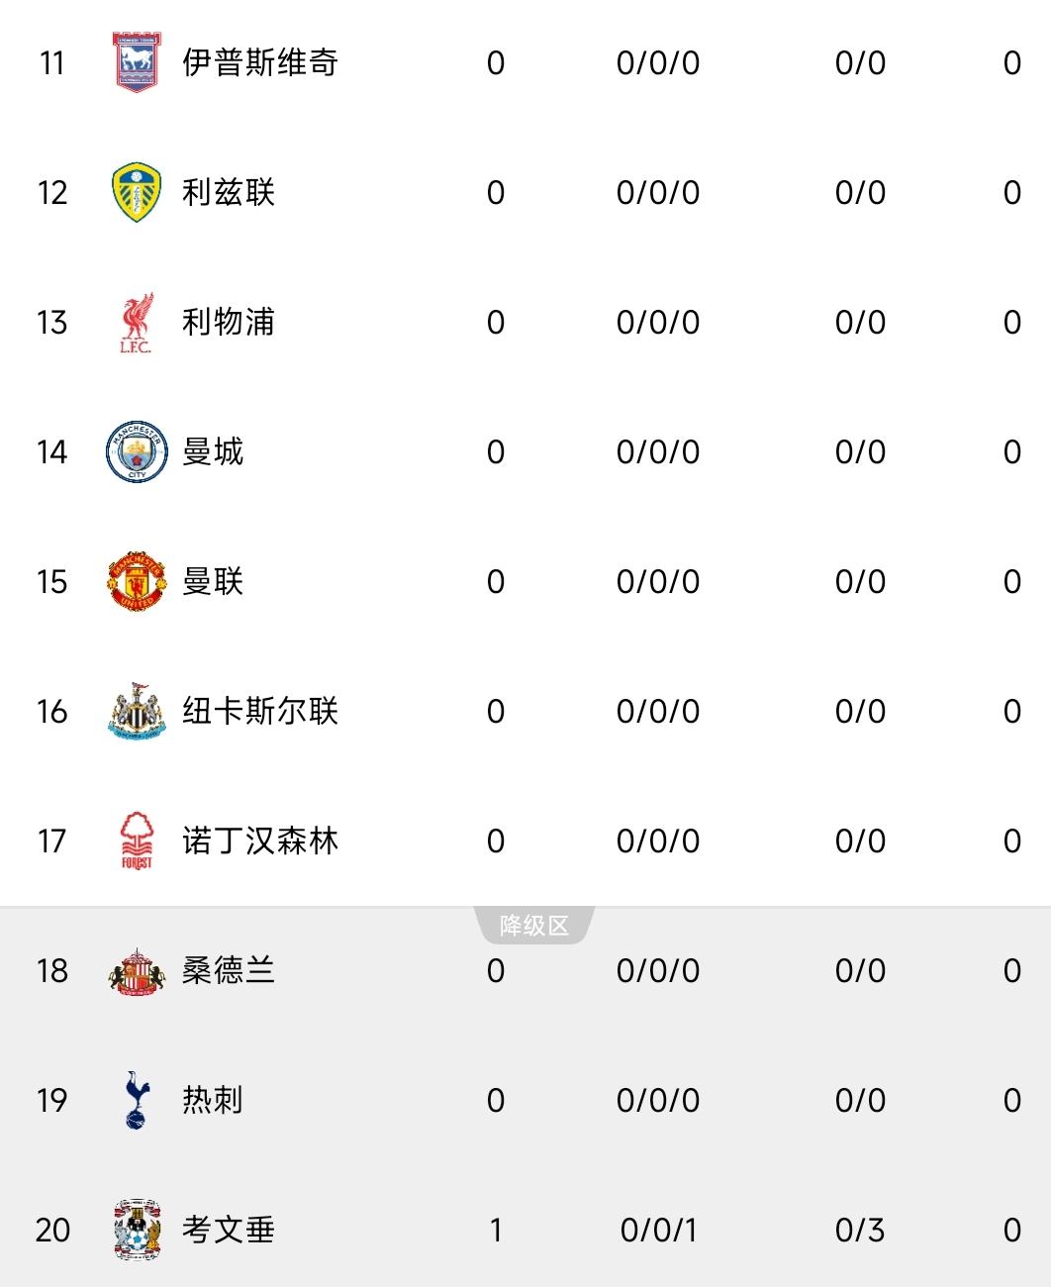Screen dimensions: 1051x1287
Task: Open the Coventry City crest icon
Action: click(137, 1230)
